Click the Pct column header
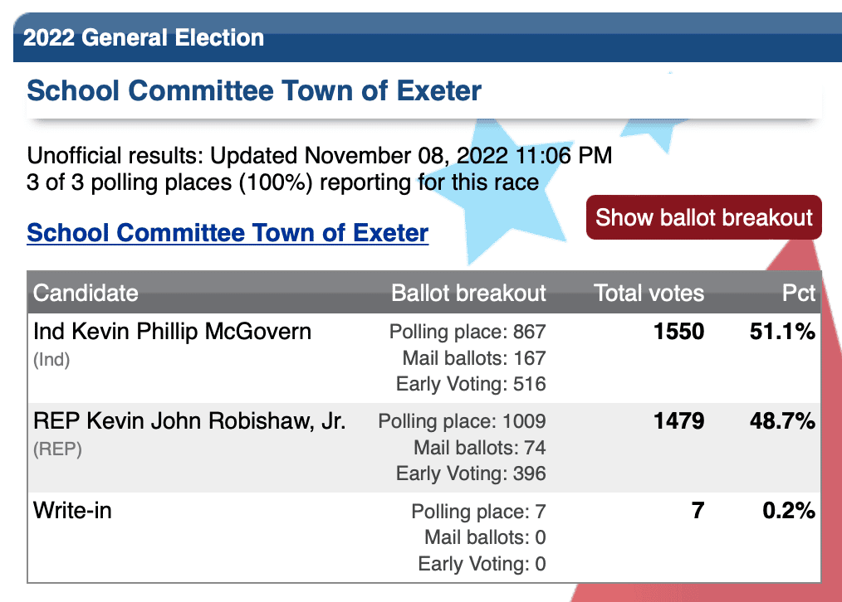The image size is (842, 602). click(x=799, y=294)
